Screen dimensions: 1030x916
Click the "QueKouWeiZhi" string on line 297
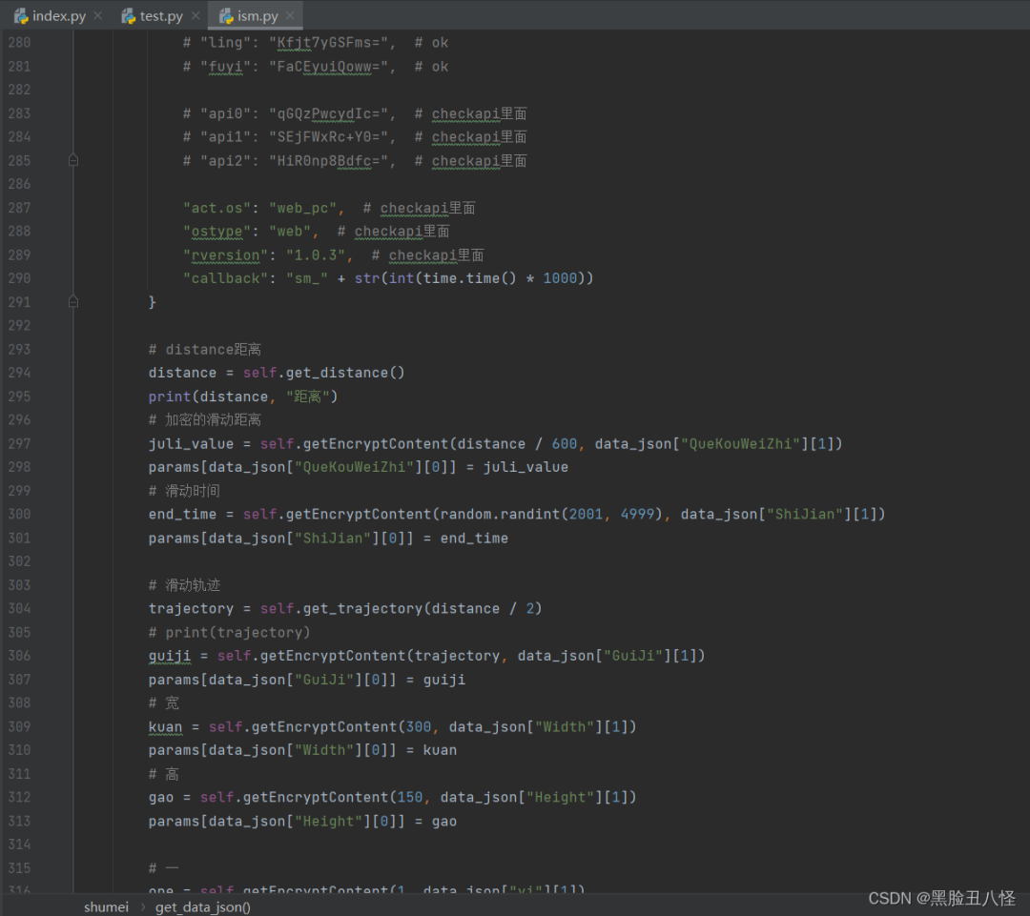click(741, 444)
